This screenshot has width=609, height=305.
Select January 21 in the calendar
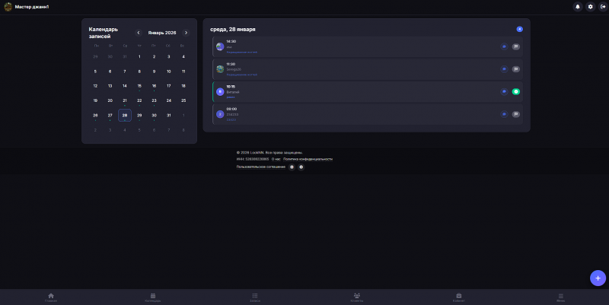(125, 100)
